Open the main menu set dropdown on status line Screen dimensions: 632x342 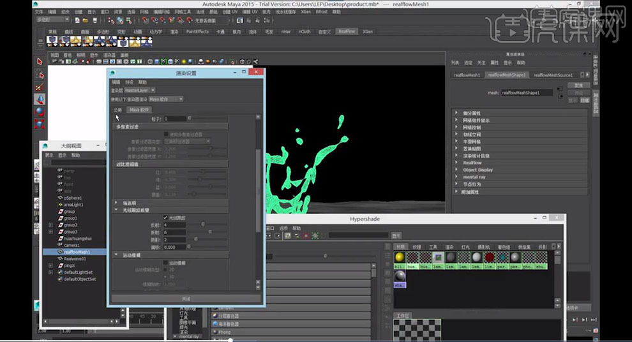53,20
